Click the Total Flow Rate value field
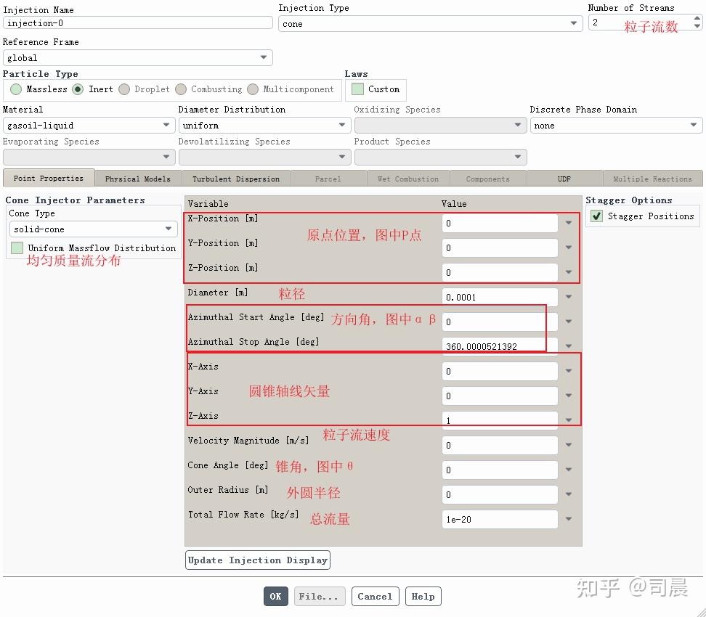 click(x=500, y=519)
